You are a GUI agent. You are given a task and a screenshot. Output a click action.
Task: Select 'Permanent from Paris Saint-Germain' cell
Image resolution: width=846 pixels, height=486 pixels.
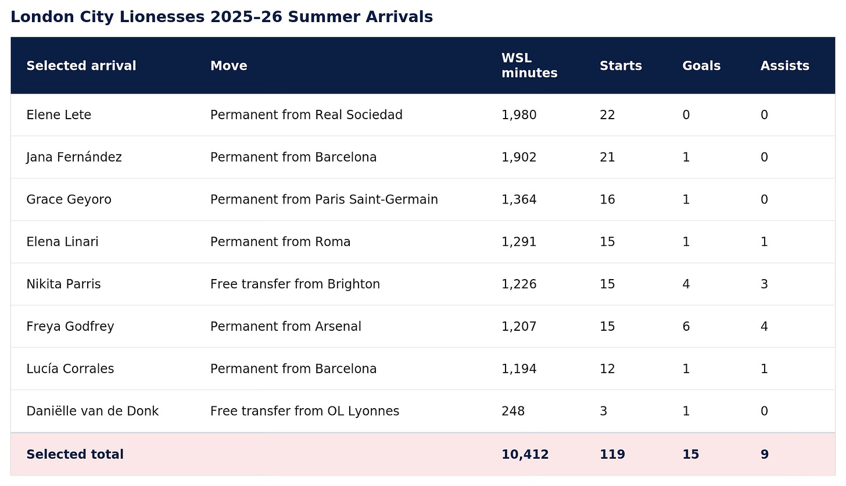pos(324,200)
